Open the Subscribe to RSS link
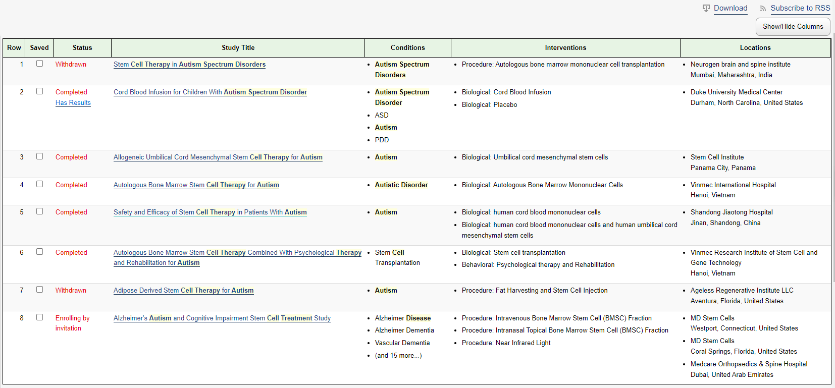The height and width of the screenshot is (388, 835). pos(800,8)
